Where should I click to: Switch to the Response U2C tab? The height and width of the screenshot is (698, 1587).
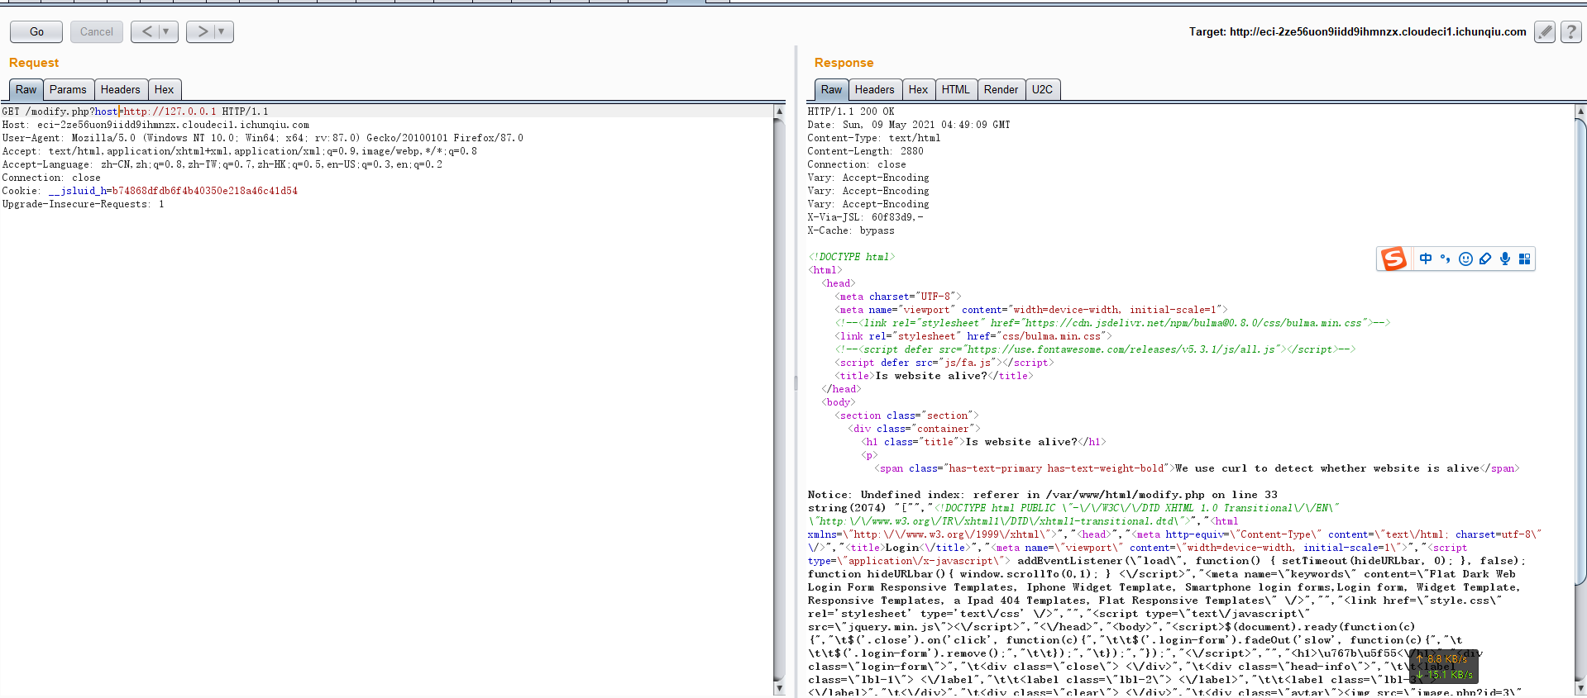pos(1042,89)
